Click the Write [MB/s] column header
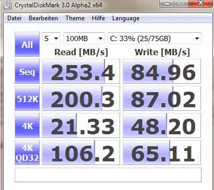This screenshot has height=190, width=214. coord(162,52)
